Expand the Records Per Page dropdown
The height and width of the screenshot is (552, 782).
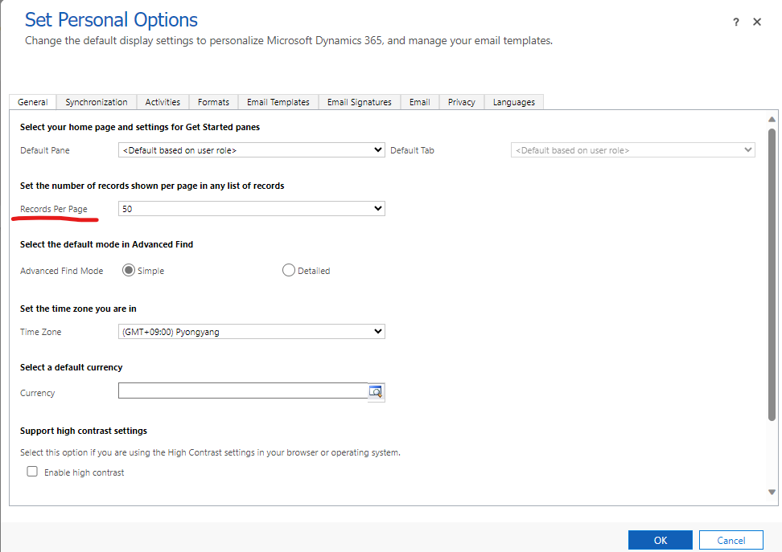(251, 208)
